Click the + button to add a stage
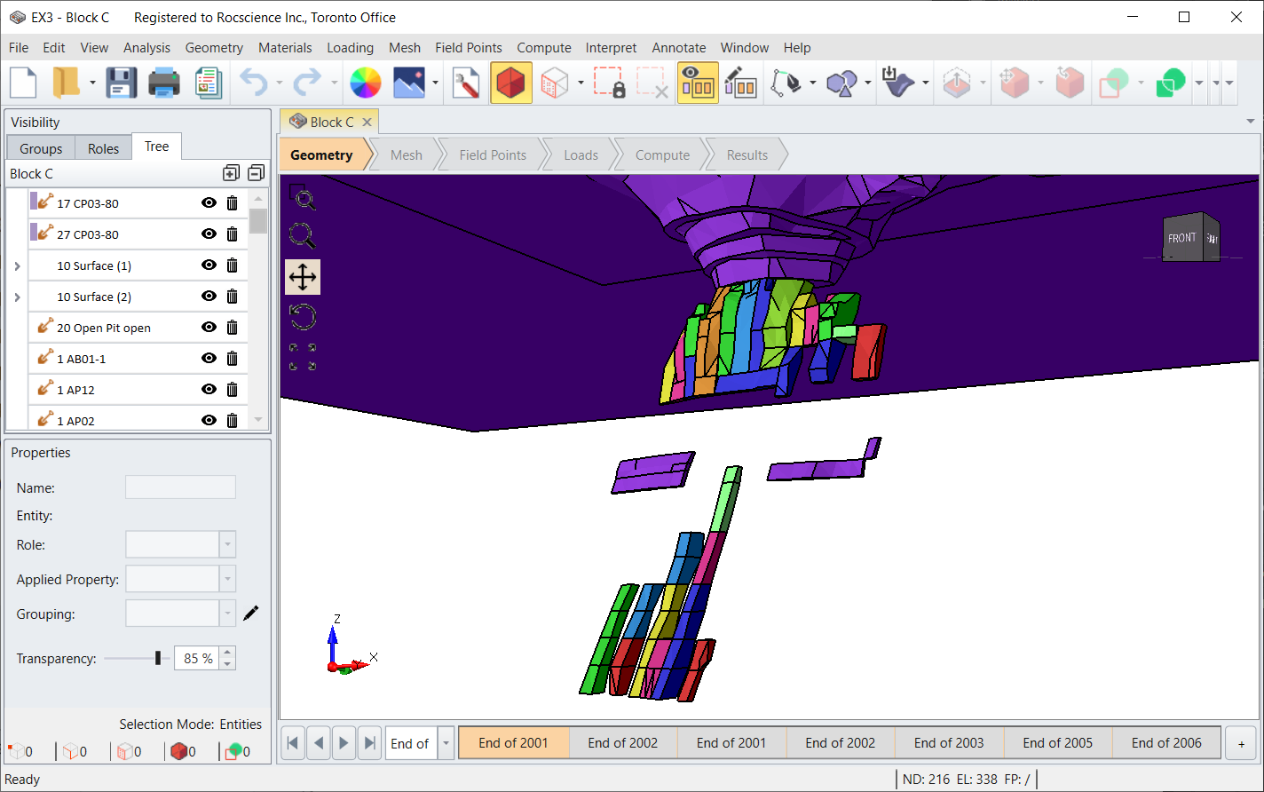 (x=1240, y=742)
